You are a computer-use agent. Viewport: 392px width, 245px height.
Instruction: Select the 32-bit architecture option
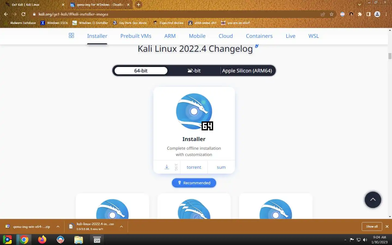[x=194, y=71]
